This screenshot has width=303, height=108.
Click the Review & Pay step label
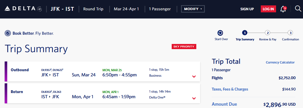[x=268, y=39]
